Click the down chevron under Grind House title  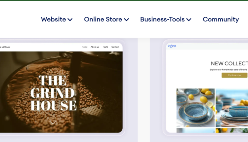(x=53, y=123)
